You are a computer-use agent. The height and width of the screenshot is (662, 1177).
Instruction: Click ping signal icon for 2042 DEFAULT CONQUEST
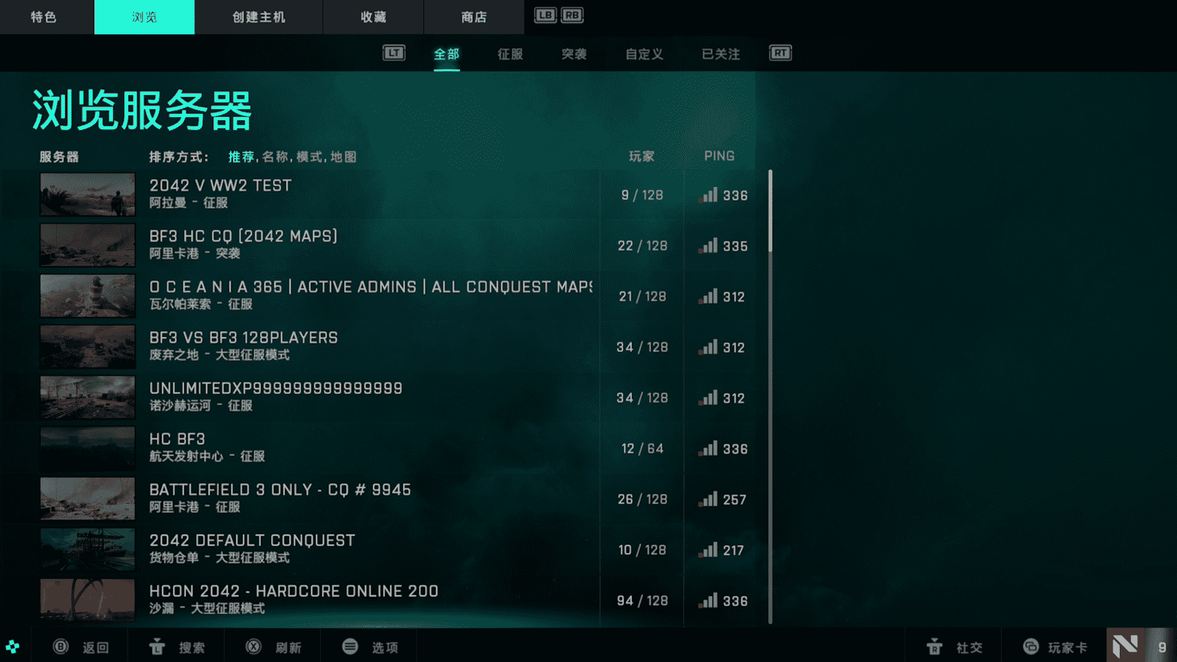click(x=708, y=551)
